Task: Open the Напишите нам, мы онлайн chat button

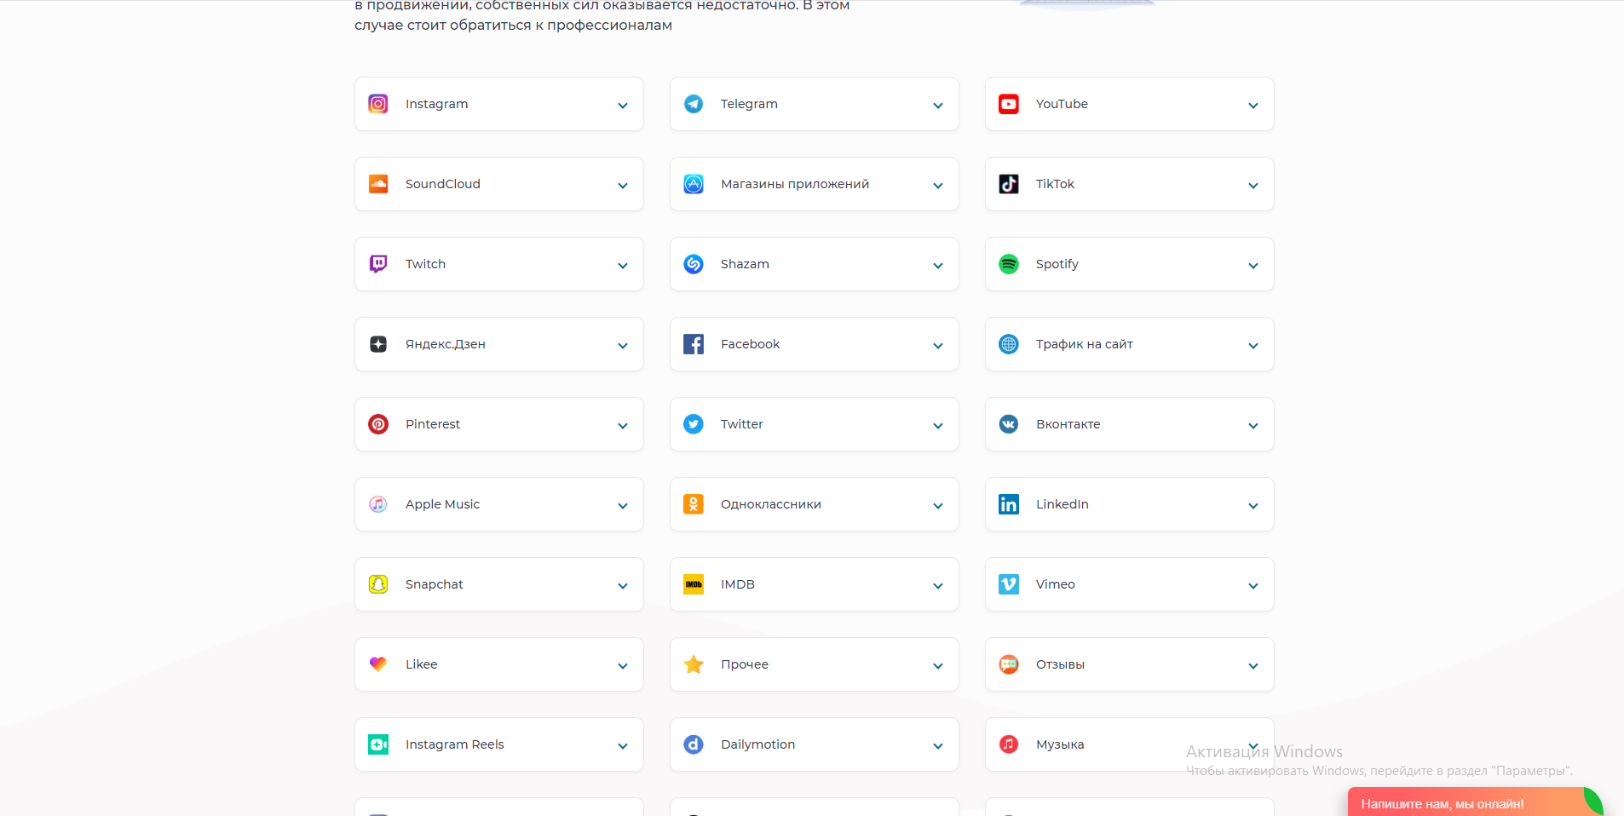Action: pos(1474,802)
